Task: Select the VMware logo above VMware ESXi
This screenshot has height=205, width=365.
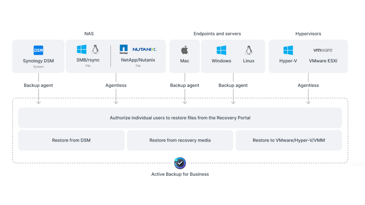Action: coord(323,50)
